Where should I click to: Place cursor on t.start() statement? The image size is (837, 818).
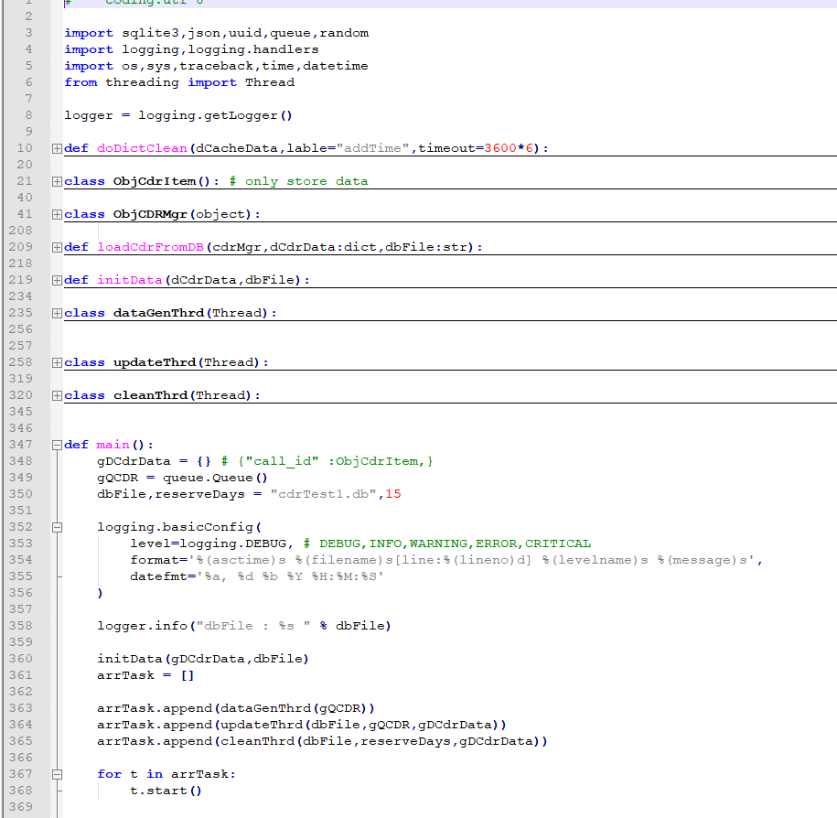coord(166,791)
